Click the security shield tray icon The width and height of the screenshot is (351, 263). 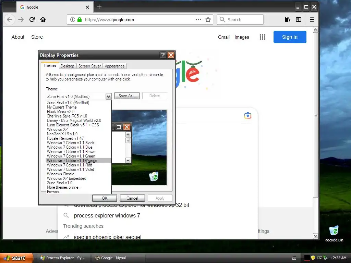313,258
